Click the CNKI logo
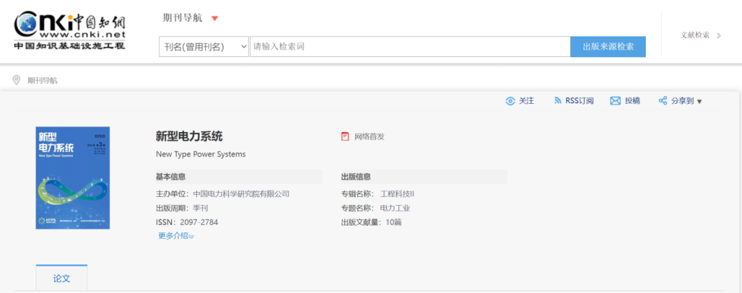 [x=69, y=30]
